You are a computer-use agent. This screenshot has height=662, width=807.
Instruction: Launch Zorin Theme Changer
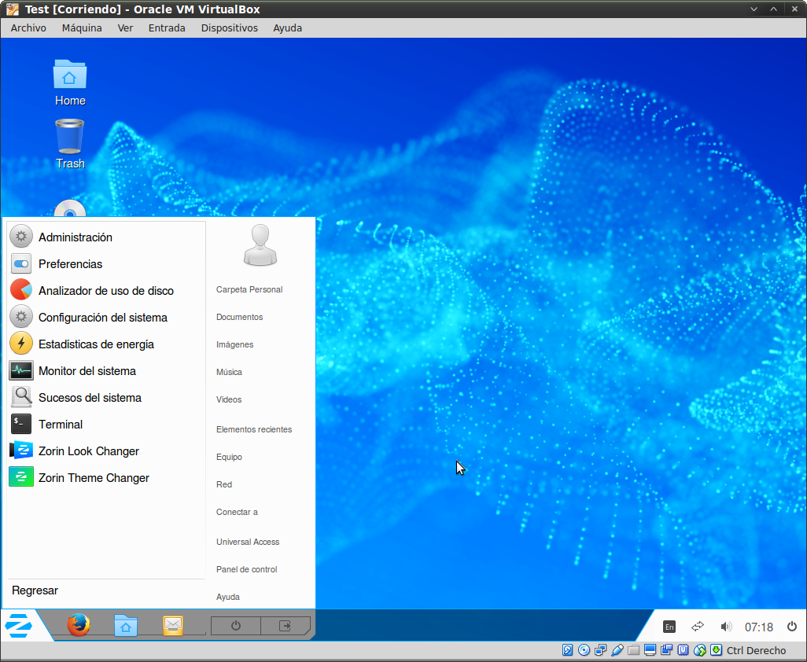93,478
